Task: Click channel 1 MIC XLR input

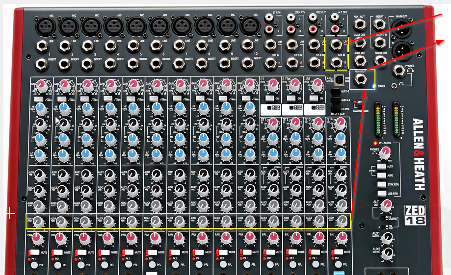Action: [45, 27]
